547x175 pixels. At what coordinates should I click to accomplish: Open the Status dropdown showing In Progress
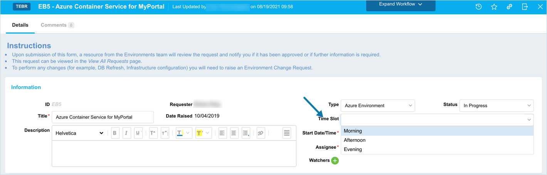(496, 106)
